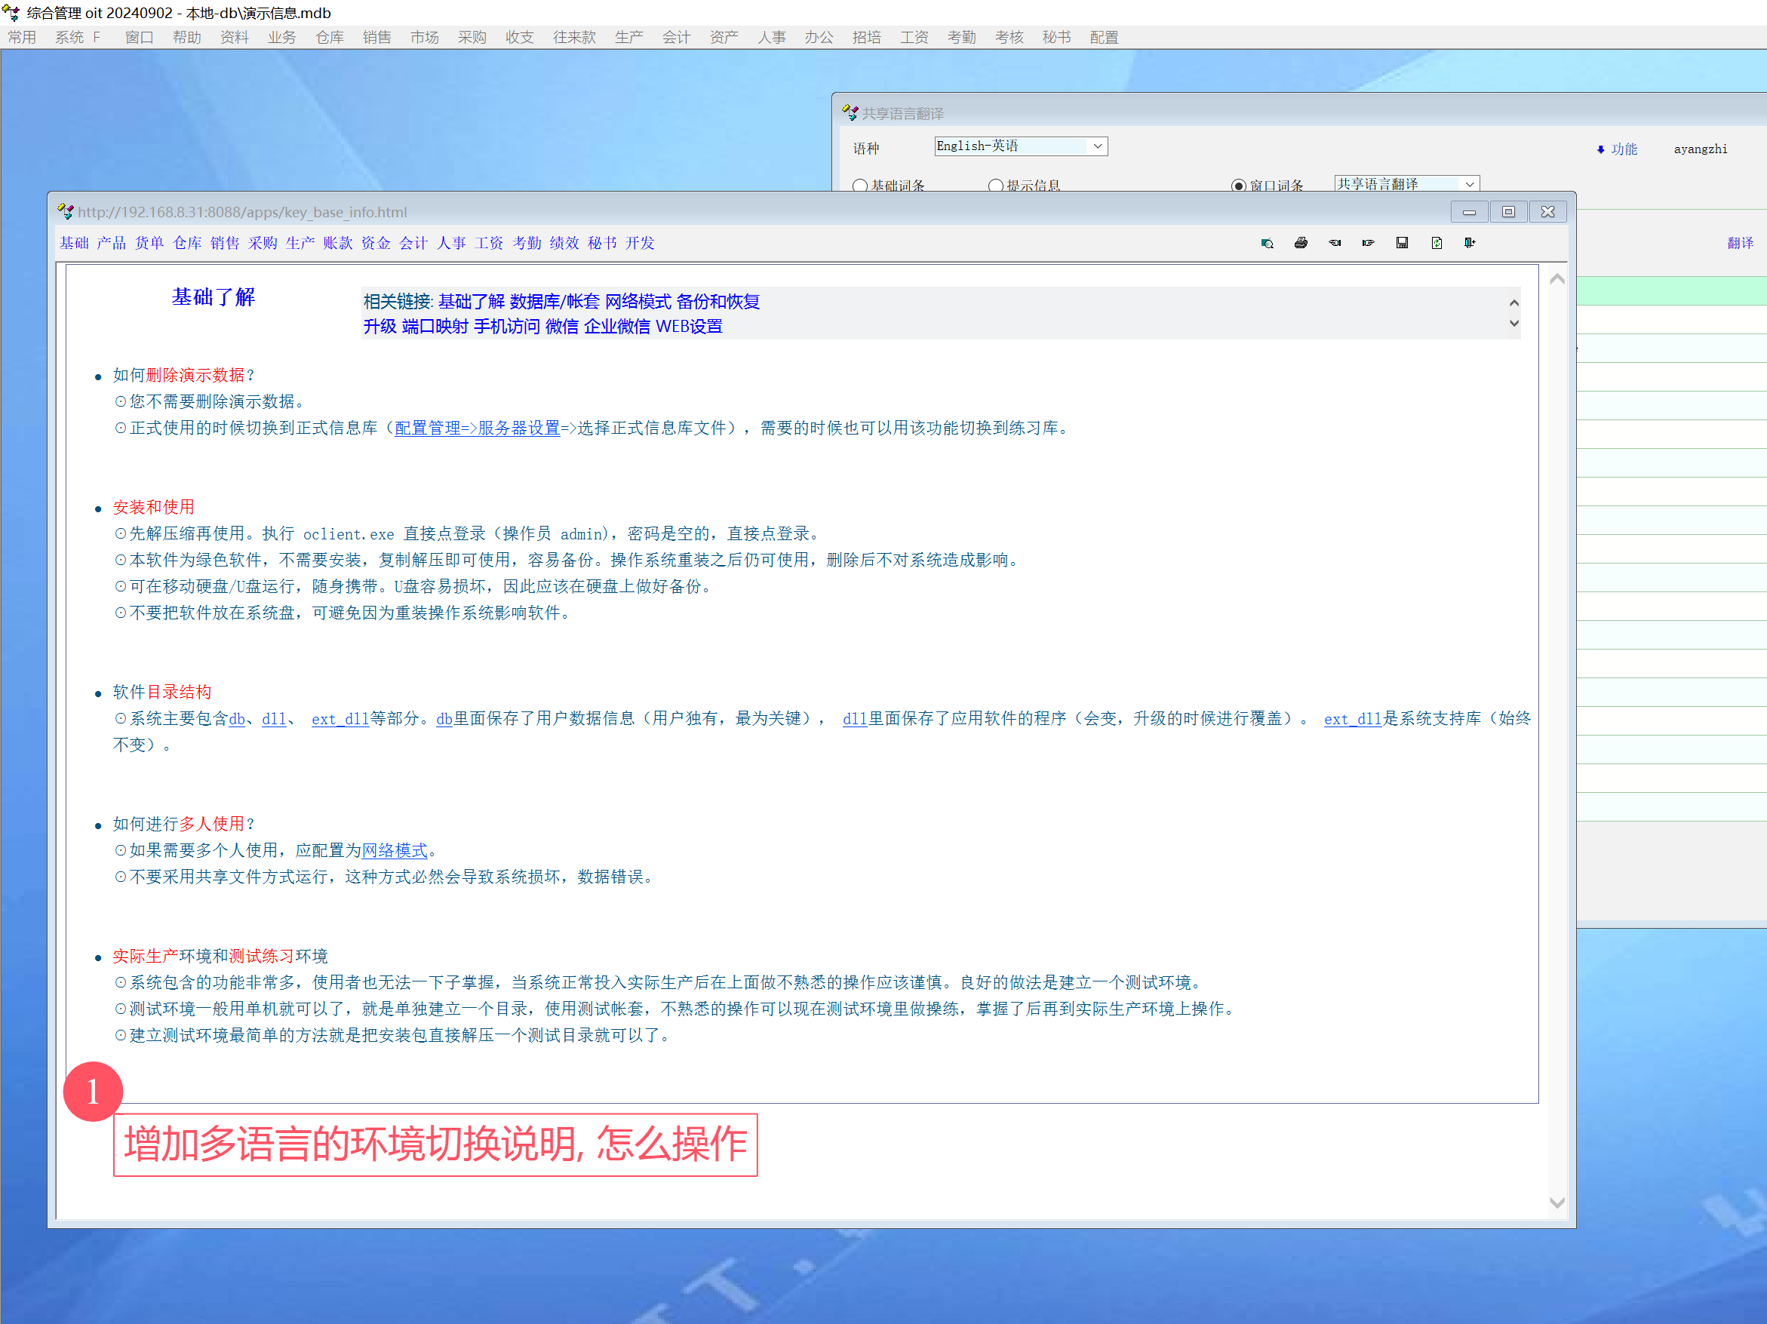Select the 基础词条 radio button
The image size is (1767, 1324).
tap(860, 186)
